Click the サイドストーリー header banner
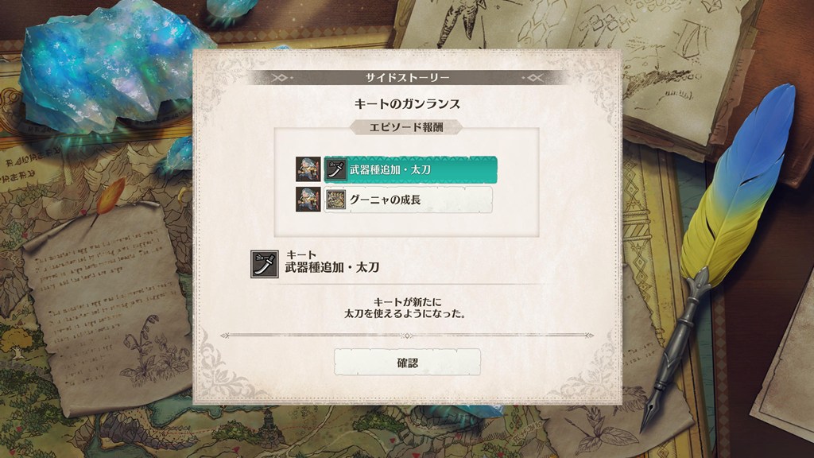Viewport: 814px width, 458px height. pyautogui.click(x=407, y=78)
